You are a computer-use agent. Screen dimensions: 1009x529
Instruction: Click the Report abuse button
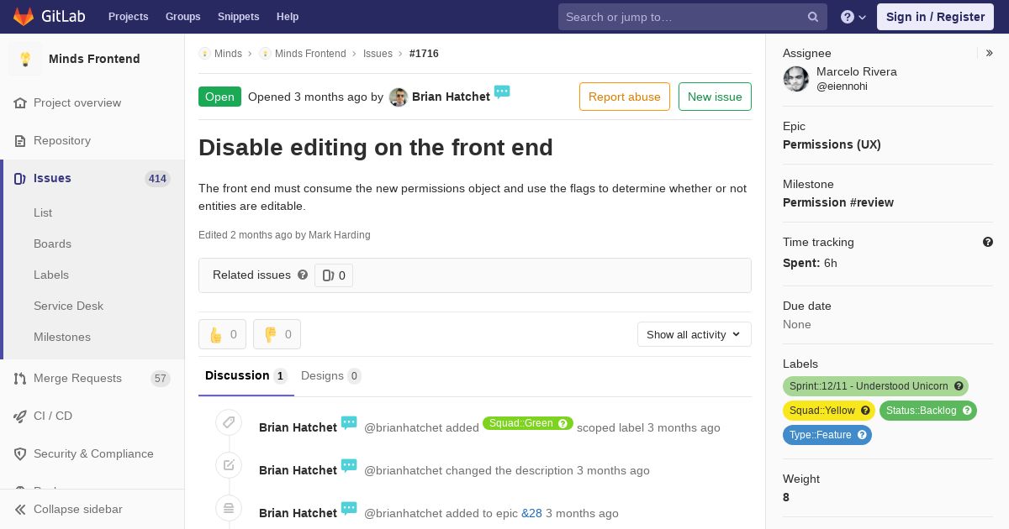tap(625, 97)
